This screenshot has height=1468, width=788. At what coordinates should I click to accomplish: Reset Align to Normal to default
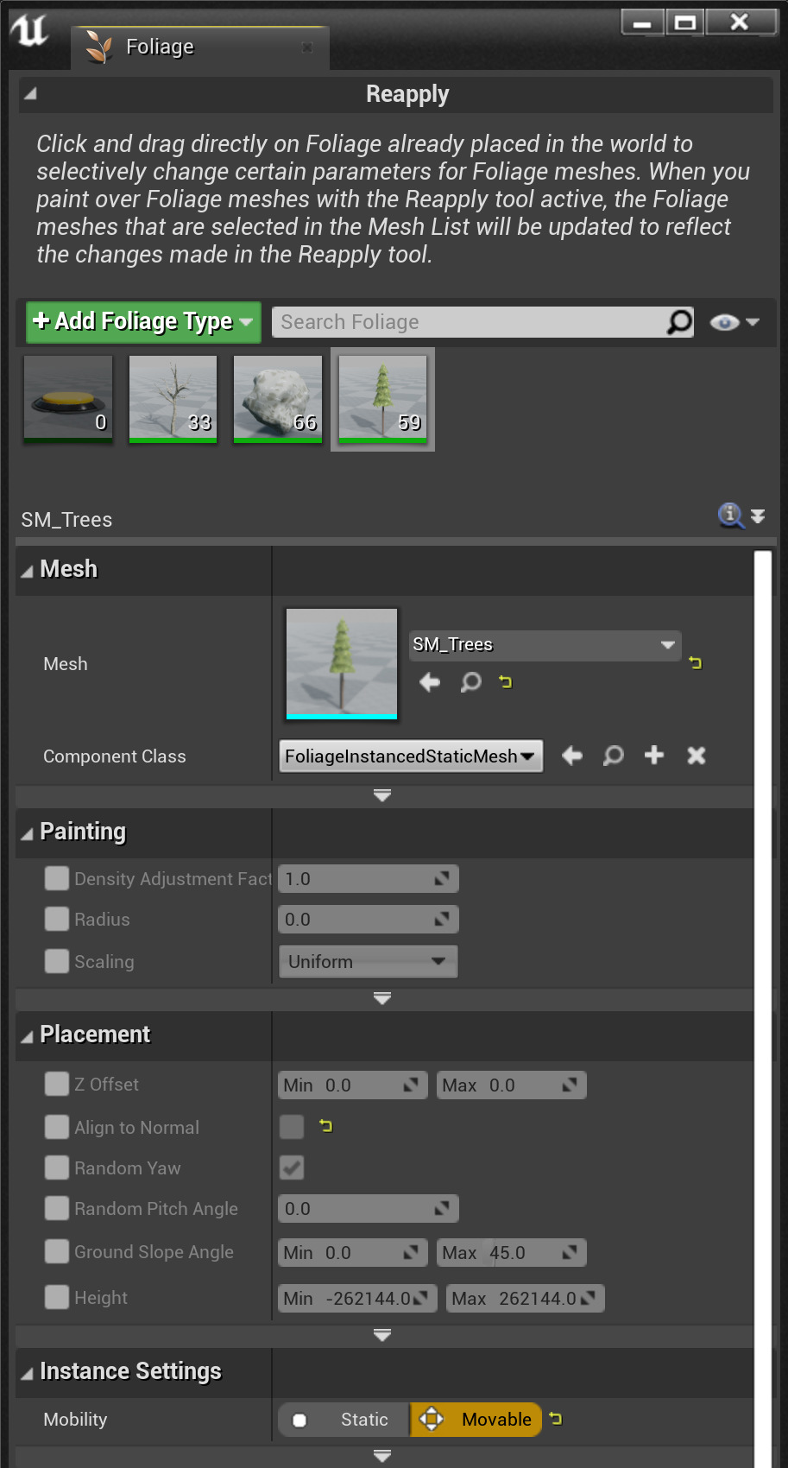(325, 1126)
